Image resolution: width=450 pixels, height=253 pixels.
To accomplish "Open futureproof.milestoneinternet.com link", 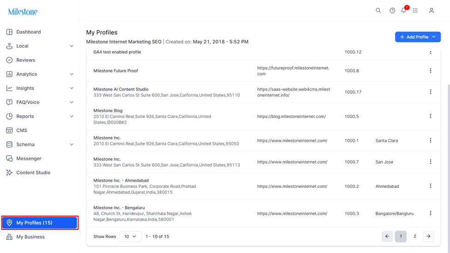I will [x=293, y=71].
